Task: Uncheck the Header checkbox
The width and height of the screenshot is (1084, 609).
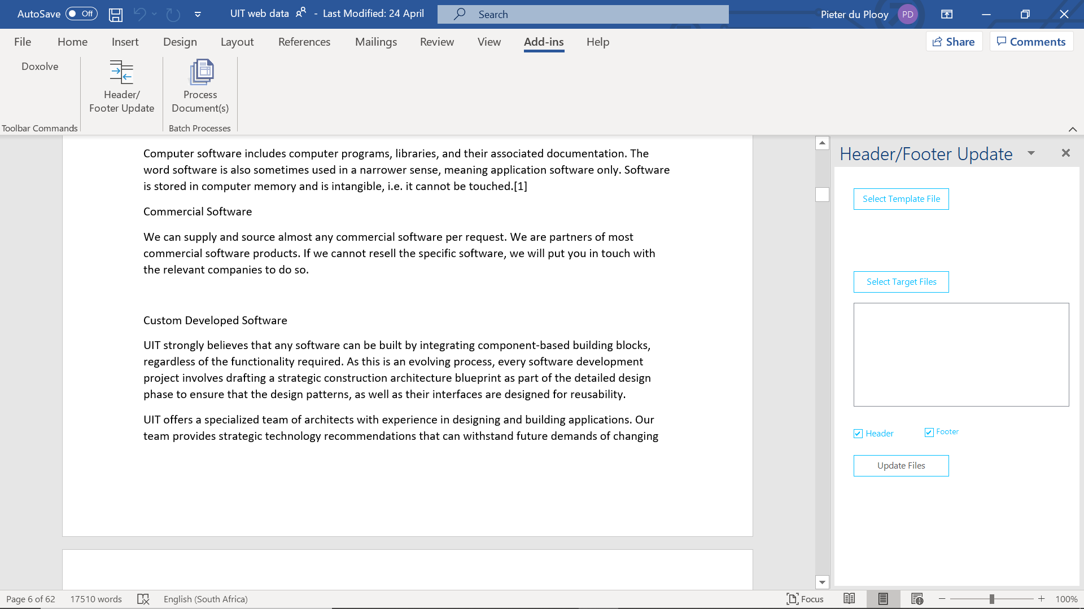Action: (858, 434)
